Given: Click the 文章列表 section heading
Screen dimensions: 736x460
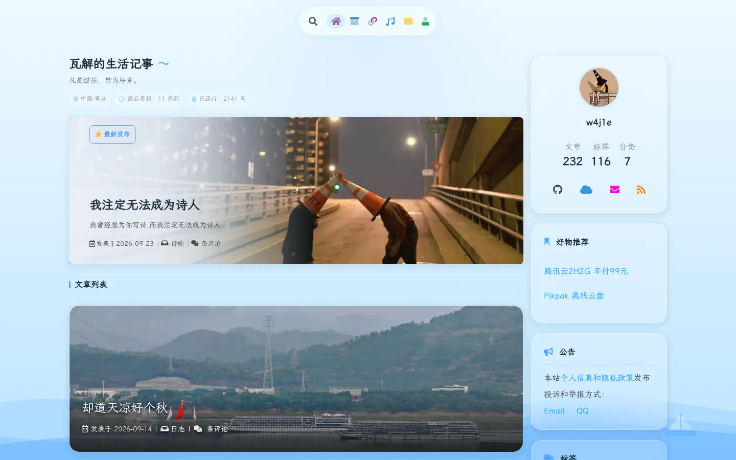Looking at the screenshot, I should click(91, 285).
